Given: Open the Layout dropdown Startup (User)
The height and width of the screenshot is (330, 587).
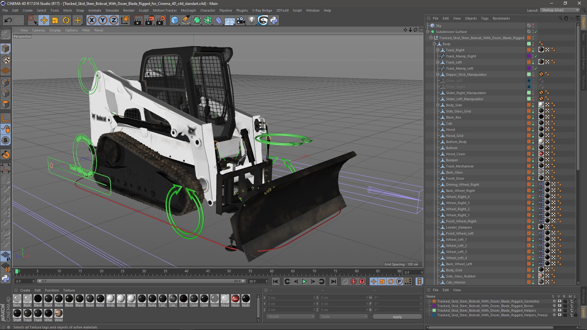Looking at the screenshot, I should (560, 10).
